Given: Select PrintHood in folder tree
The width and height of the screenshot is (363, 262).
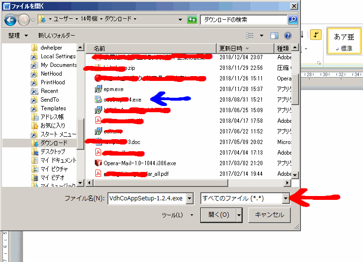Looking at the screenshot, I should pos(52,82).
